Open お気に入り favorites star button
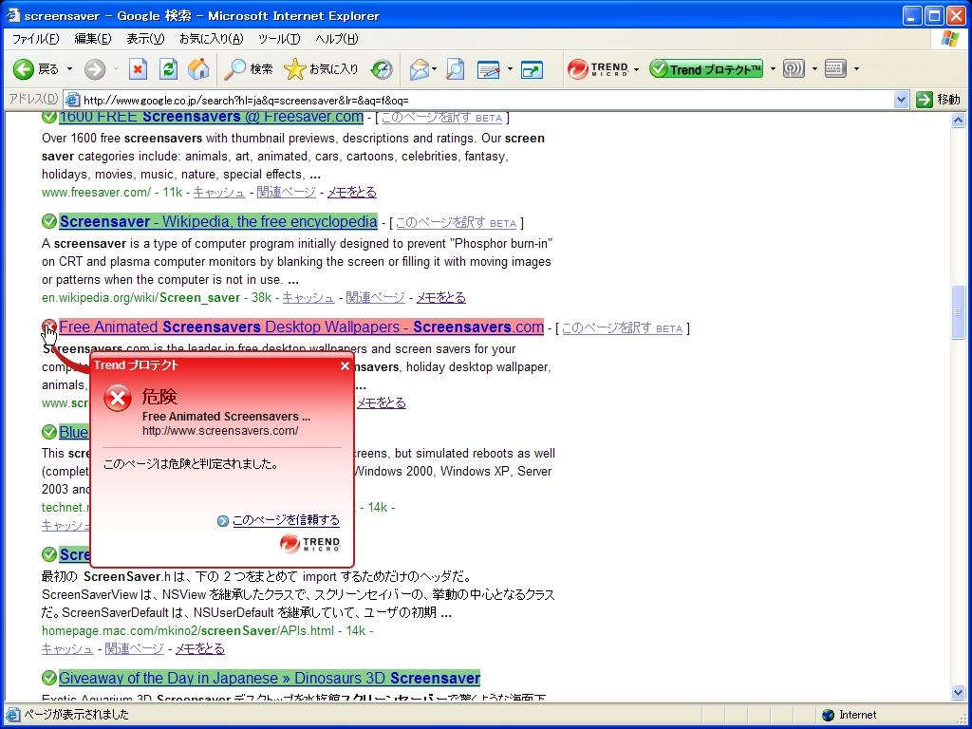 (x=321, y=68)
